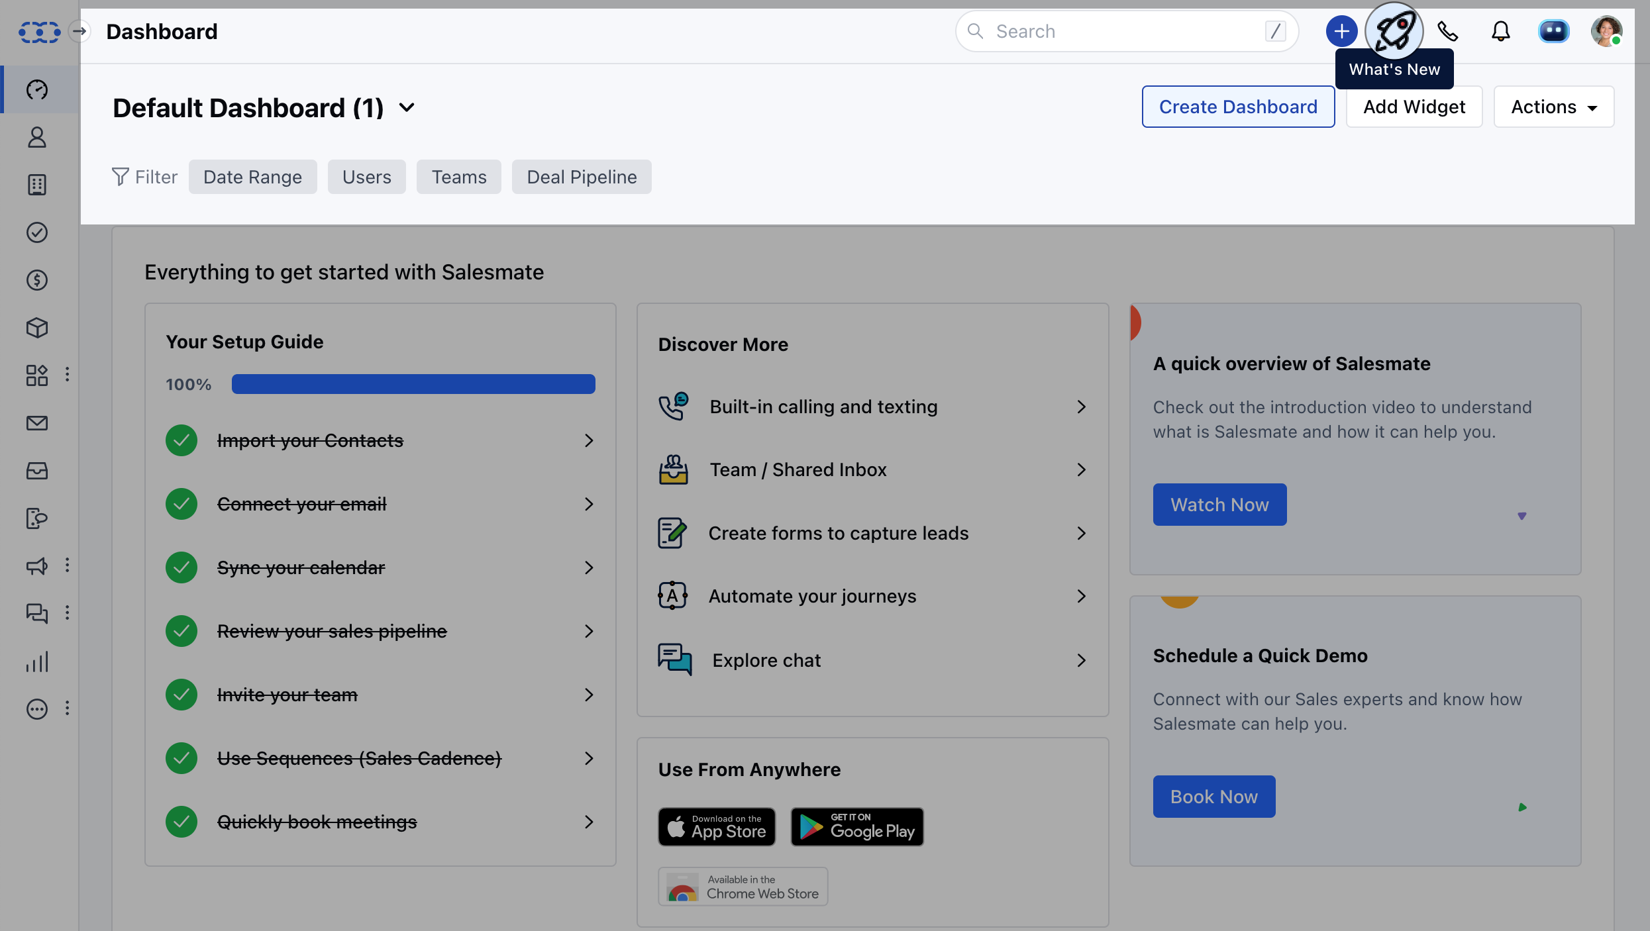This screenshot has height=931, width=1650.
Task: Open Deals dollar icon in sidebar
Action: point(37,280)
